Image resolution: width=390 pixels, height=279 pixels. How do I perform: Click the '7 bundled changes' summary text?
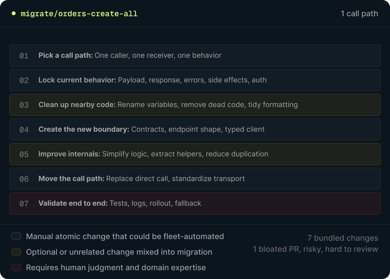click(343, 238)
